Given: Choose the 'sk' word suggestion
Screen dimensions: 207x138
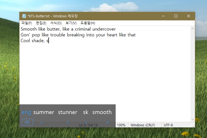Looking at the screenshot, I should pyautogui.click(x=85, y=112).
